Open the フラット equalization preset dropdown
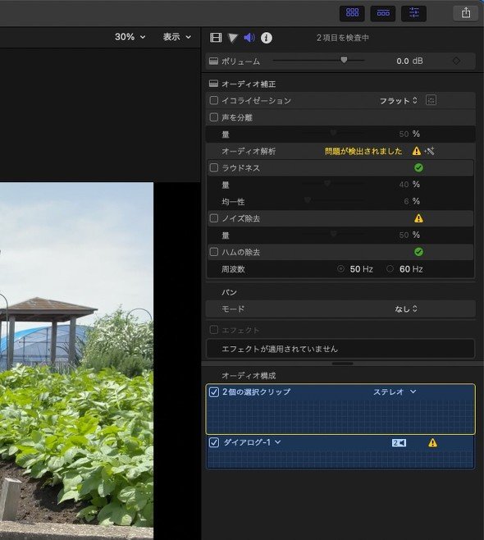 pyautogui.click(x=399, y=101)
